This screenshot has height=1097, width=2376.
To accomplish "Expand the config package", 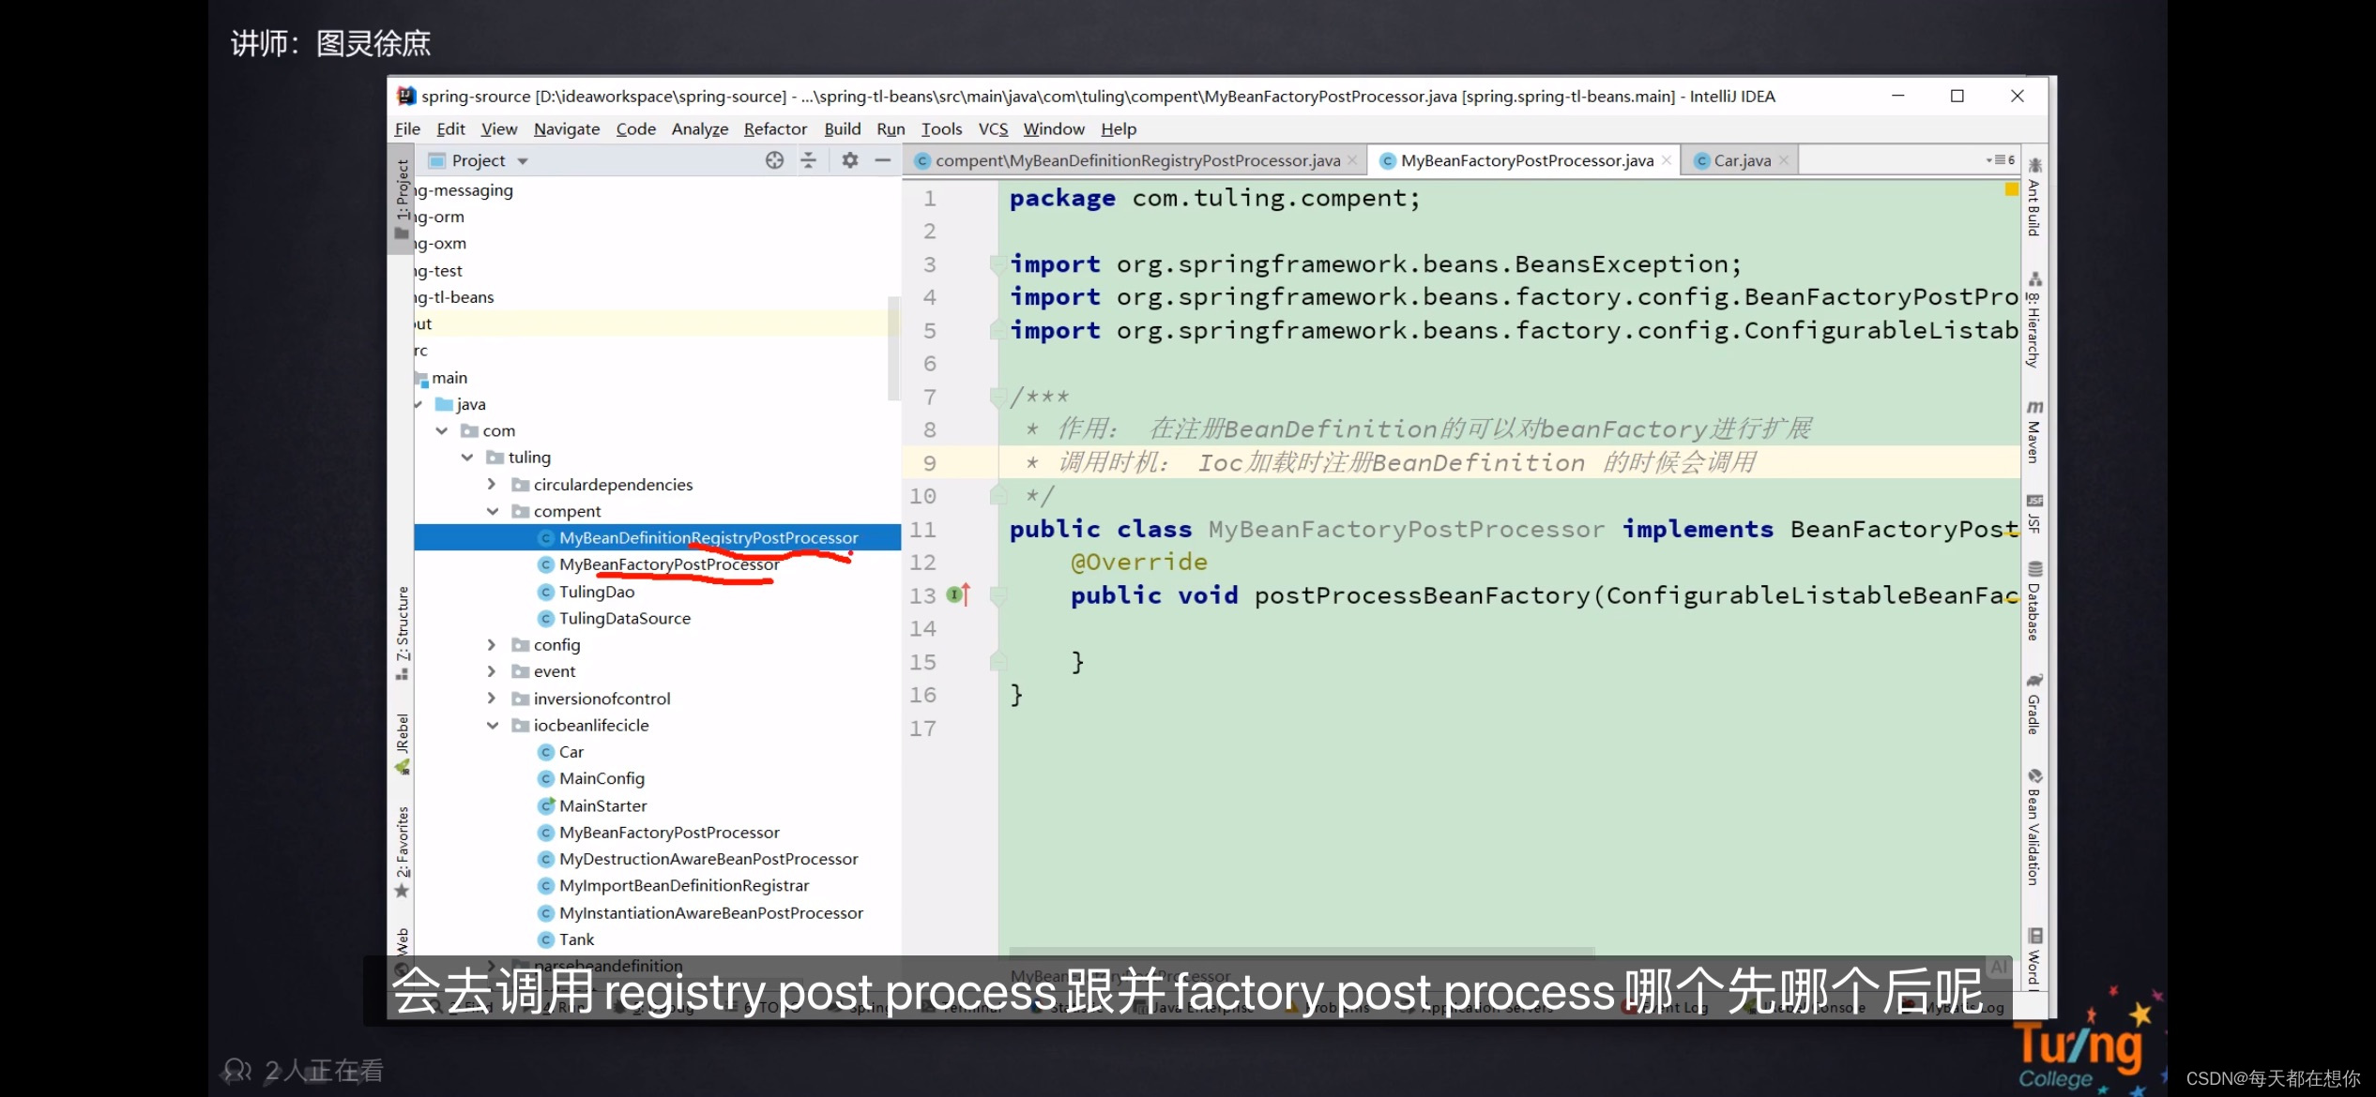I will 492,644.
